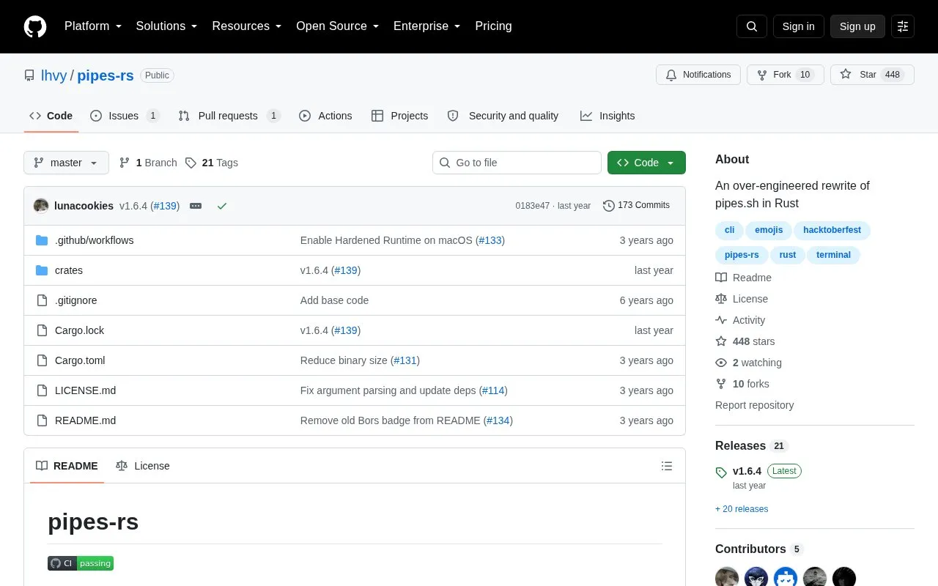Click the third contributor avatar
Screen dimensions: 938x586
pos(786,578)
